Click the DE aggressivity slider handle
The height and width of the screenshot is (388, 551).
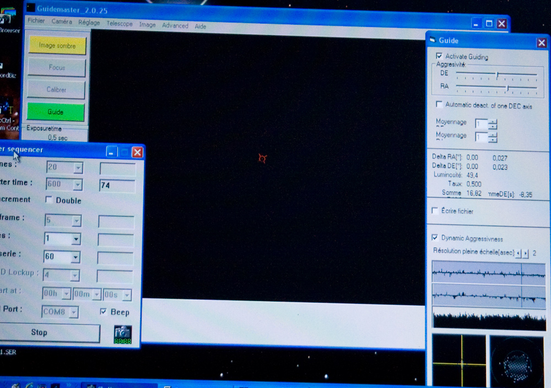[x=497, y=75]
